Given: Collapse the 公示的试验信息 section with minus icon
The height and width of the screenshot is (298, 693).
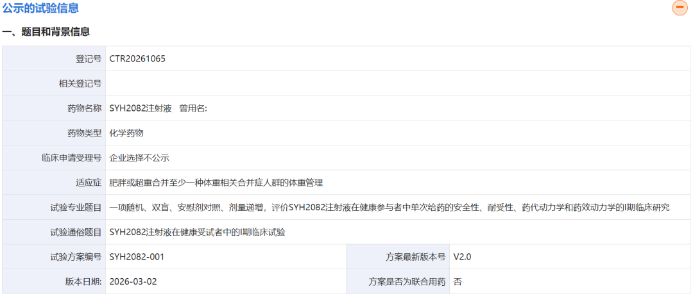Looking at the screenshot, I should (679, 8).
